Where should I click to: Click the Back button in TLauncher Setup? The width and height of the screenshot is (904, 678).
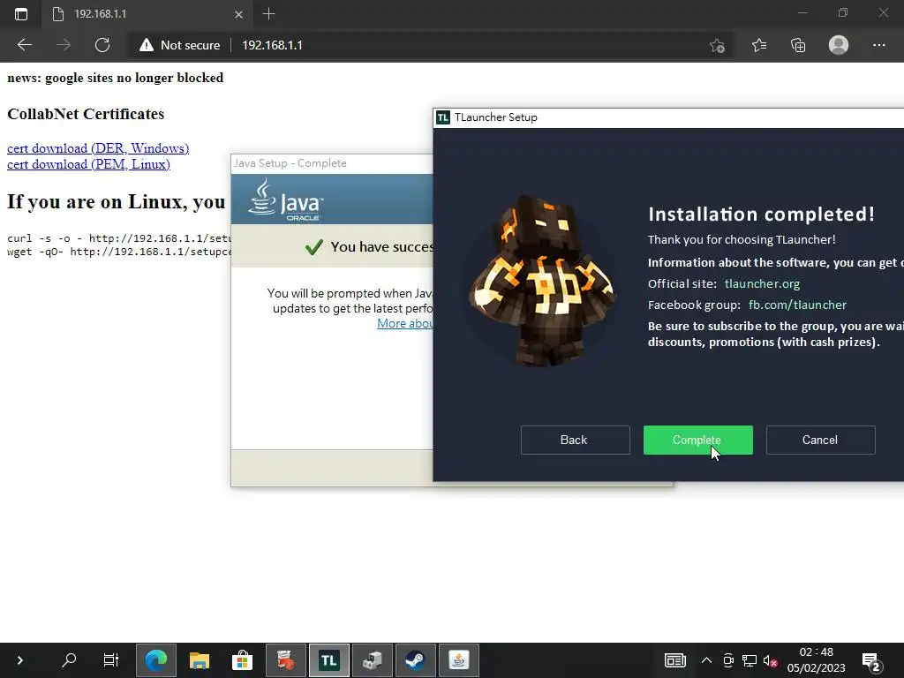(575, 440)
